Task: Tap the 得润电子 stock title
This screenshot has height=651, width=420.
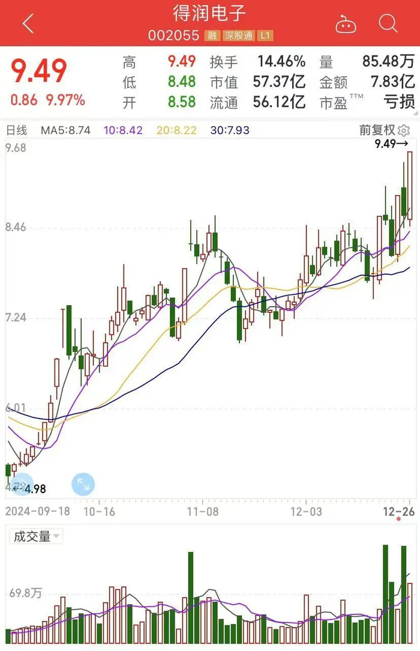Action: point(209,14)
